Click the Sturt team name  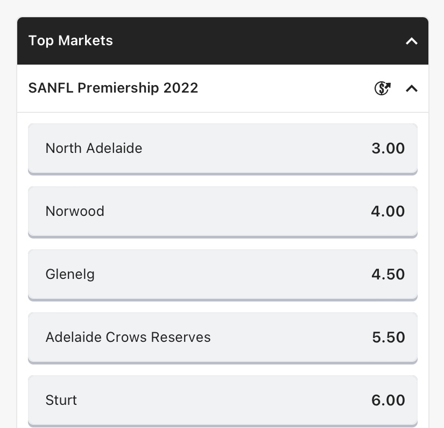pyautogui.click(x=61, y=400)
